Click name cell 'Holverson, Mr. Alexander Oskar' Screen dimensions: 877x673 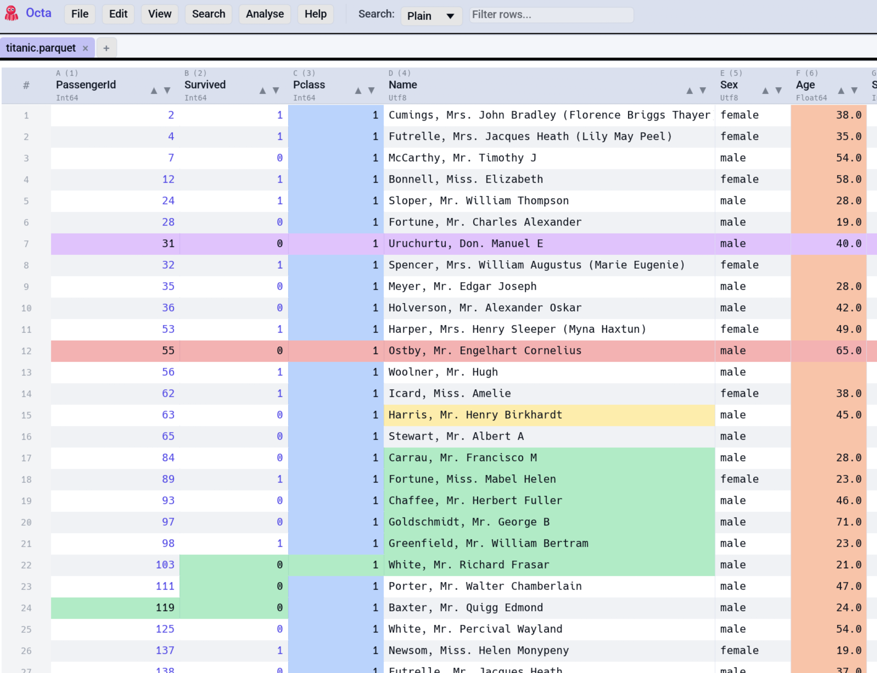(549, 308)
